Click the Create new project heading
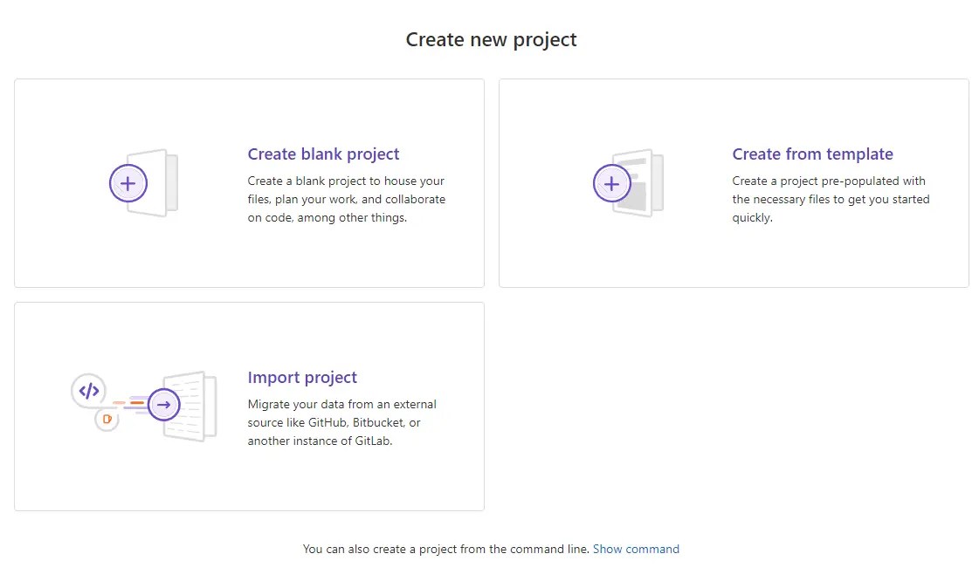Image resolution: width=979 pixels, height=588 pixels. [x=491, y=39]
